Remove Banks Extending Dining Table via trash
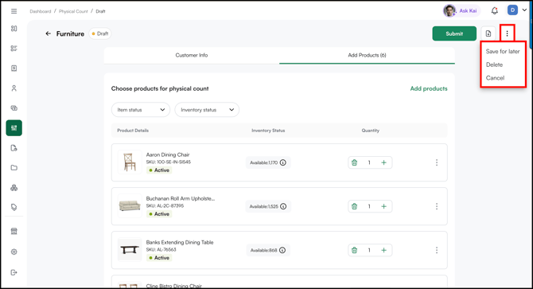Viewport: 533px width, 289px height. [x=354, y=250]
